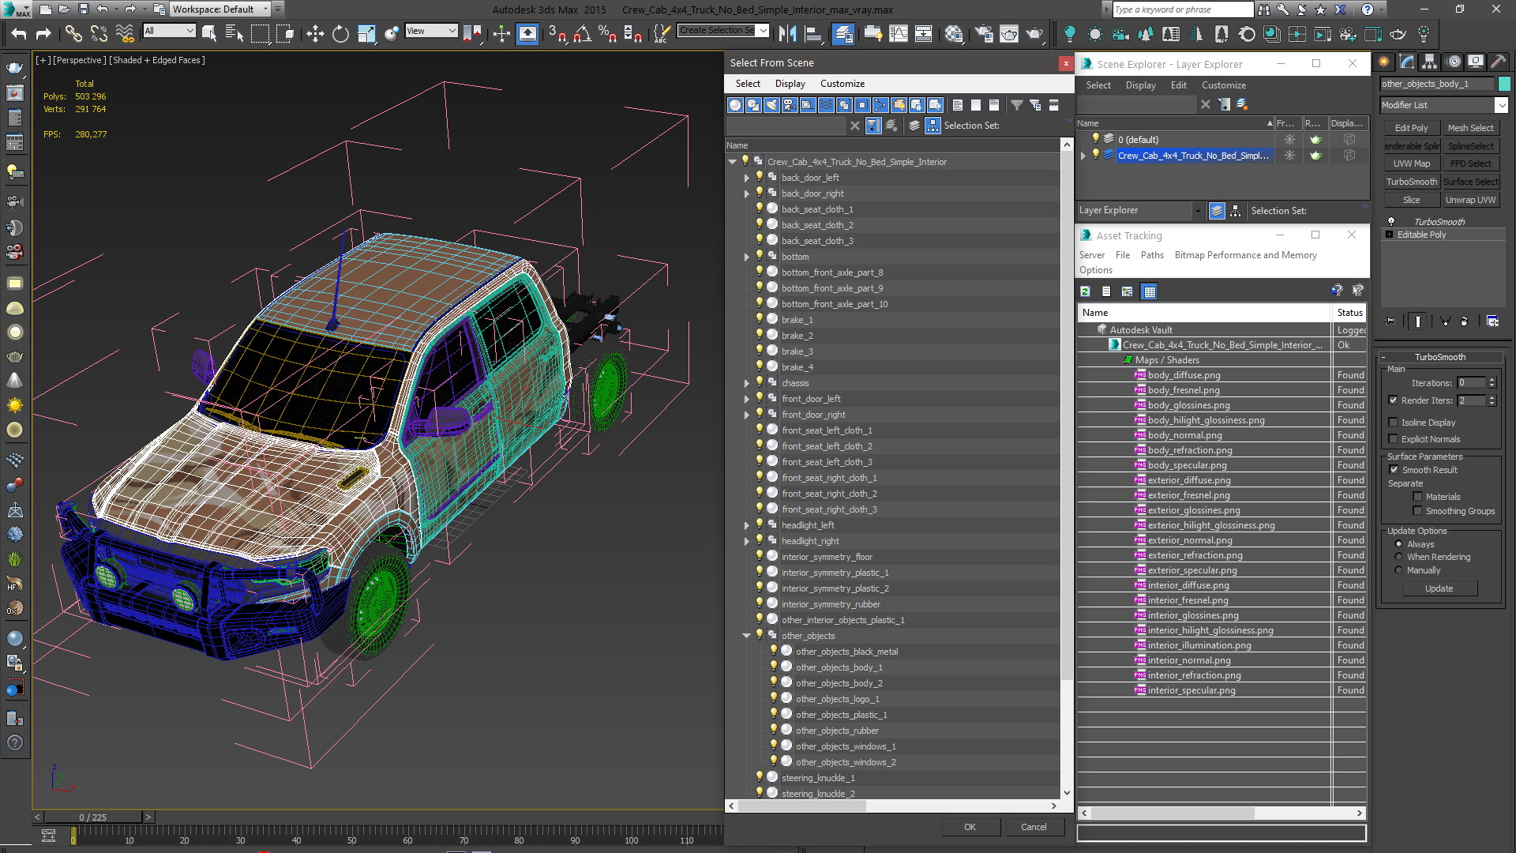Choose the Select and Uniform Scale tool
The height and width of the screenshot is (853, 1516).
click(x=366, y=33)
